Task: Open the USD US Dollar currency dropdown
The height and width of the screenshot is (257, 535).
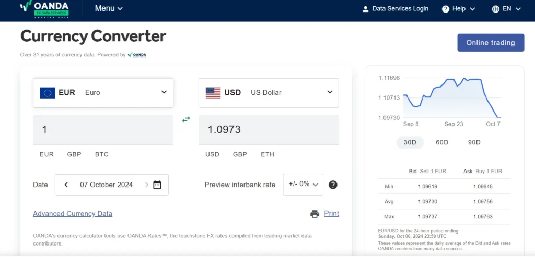Action: [269, 93]
